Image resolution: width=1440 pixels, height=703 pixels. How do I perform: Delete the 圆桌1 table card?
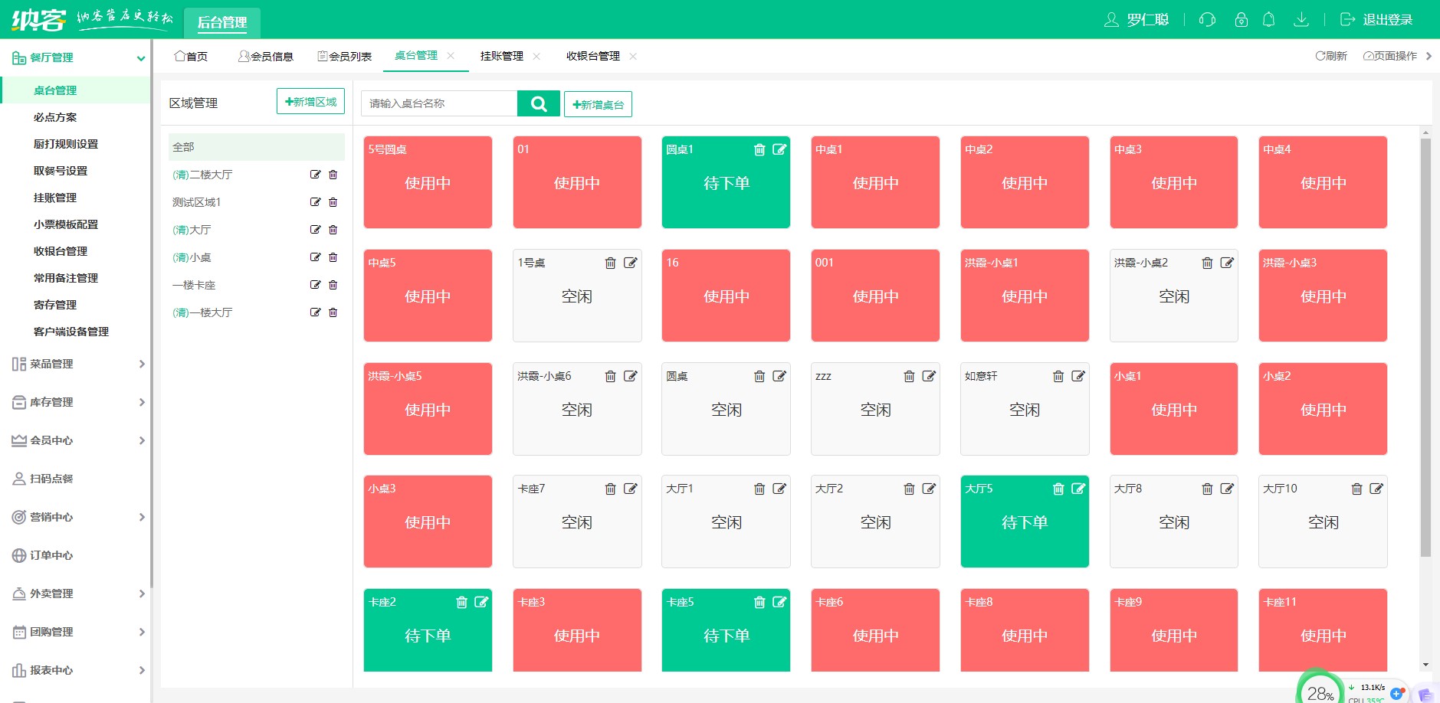[x=759, y=150]
